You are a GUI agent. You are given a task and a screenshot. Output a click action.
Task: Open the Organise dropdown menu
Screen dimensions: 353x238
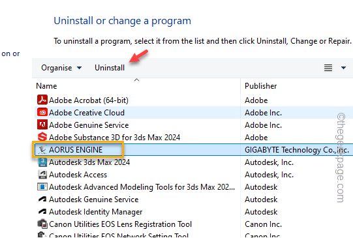(61, 68)
